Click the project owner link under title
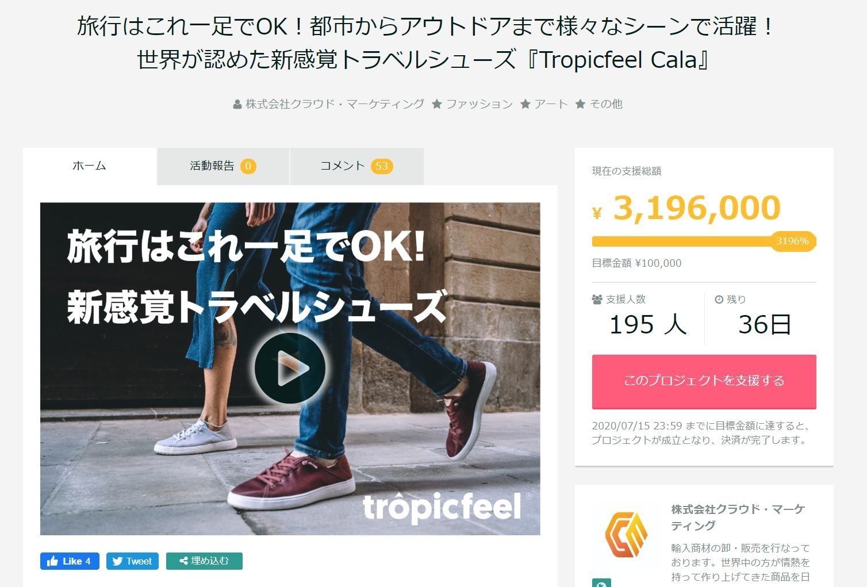The width and height of the screenshot is (867, 587). (335, 104)
